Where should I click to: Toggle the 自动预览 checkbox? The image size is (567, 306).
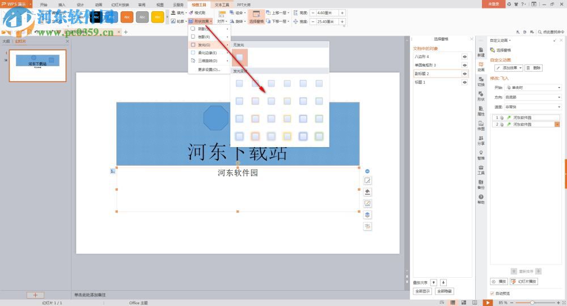click(x=492, y=294)
